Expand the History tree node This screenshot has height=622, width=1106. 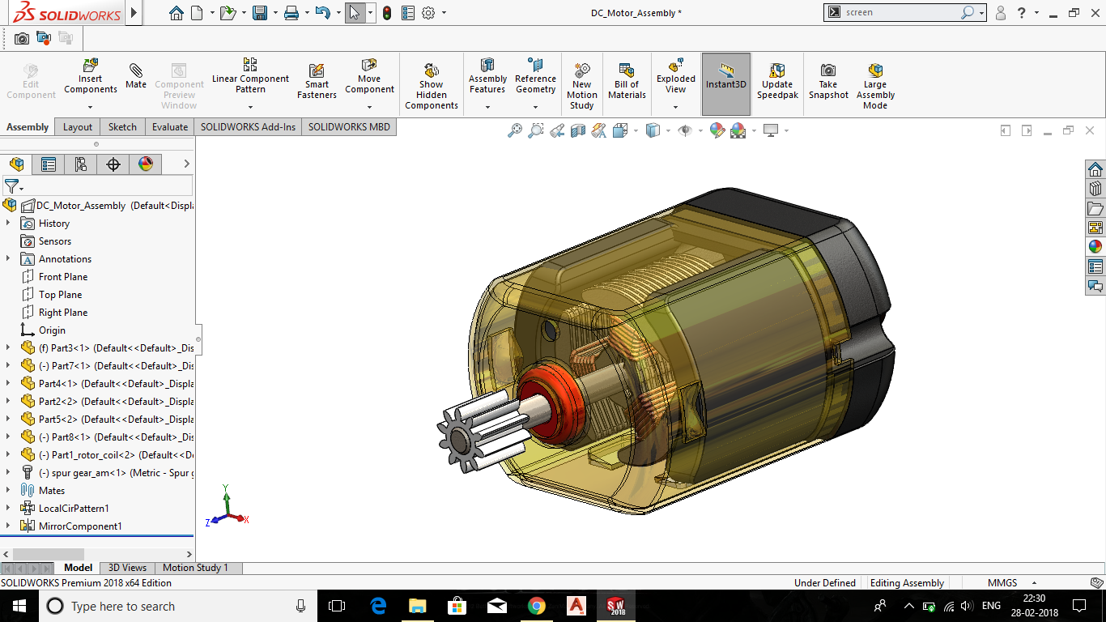[8, 223]
